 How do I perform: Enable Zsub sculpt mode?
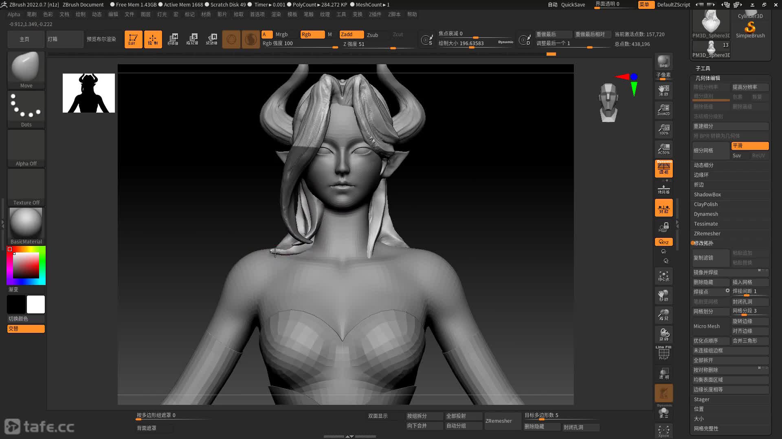coord(372,35)
